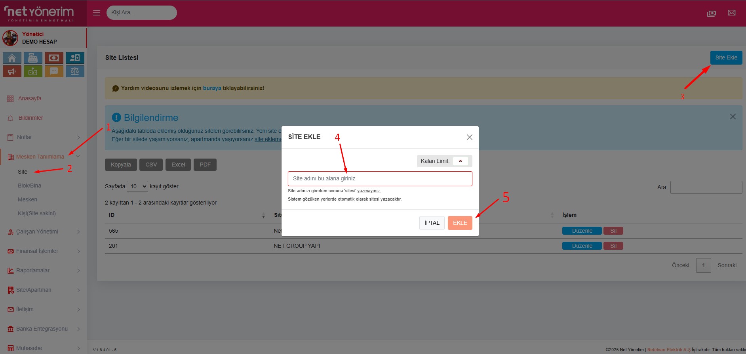Expand Banka Entegrasyonu menu
Screen dimensions: 746x354
pyautogui.click(x=44, y=329)
